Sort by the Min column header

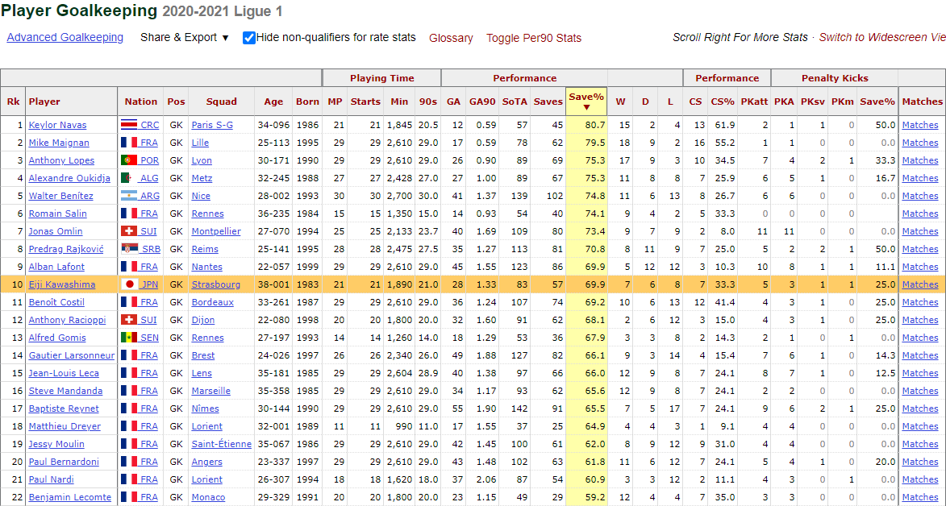(398, 102)
